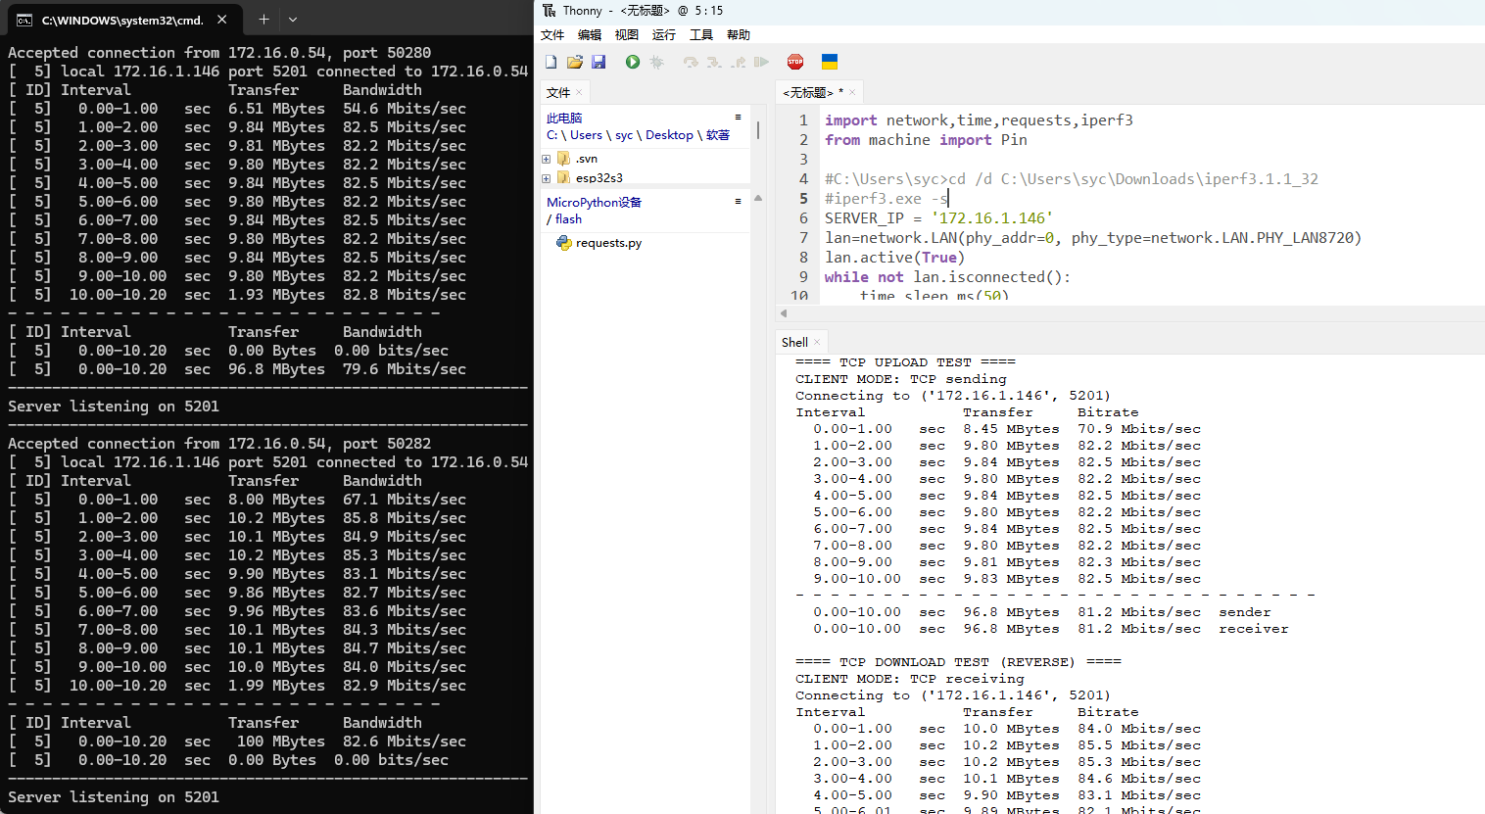The height and width of the screenshot is (814, 1485).
Task: Expand the esp32s3 folder node
Action: pos(547,178)
